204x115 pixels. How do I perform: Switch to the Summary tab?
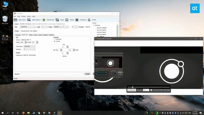[x=18, y=35]
